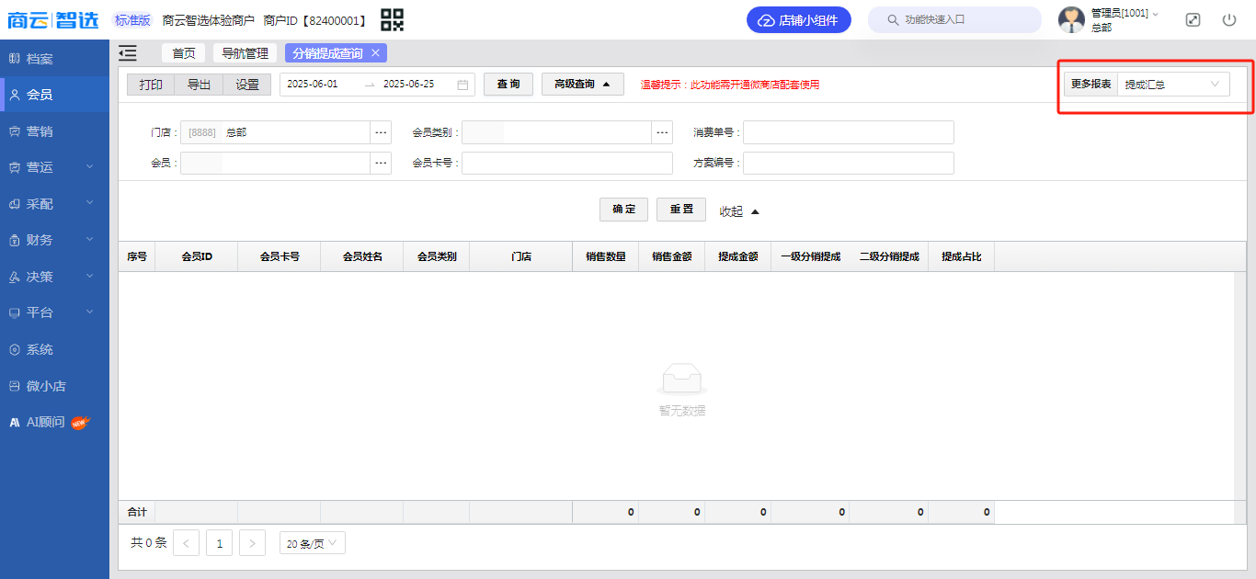
Task: Click the 消费单号 input field
Action: tap(849, 132)
